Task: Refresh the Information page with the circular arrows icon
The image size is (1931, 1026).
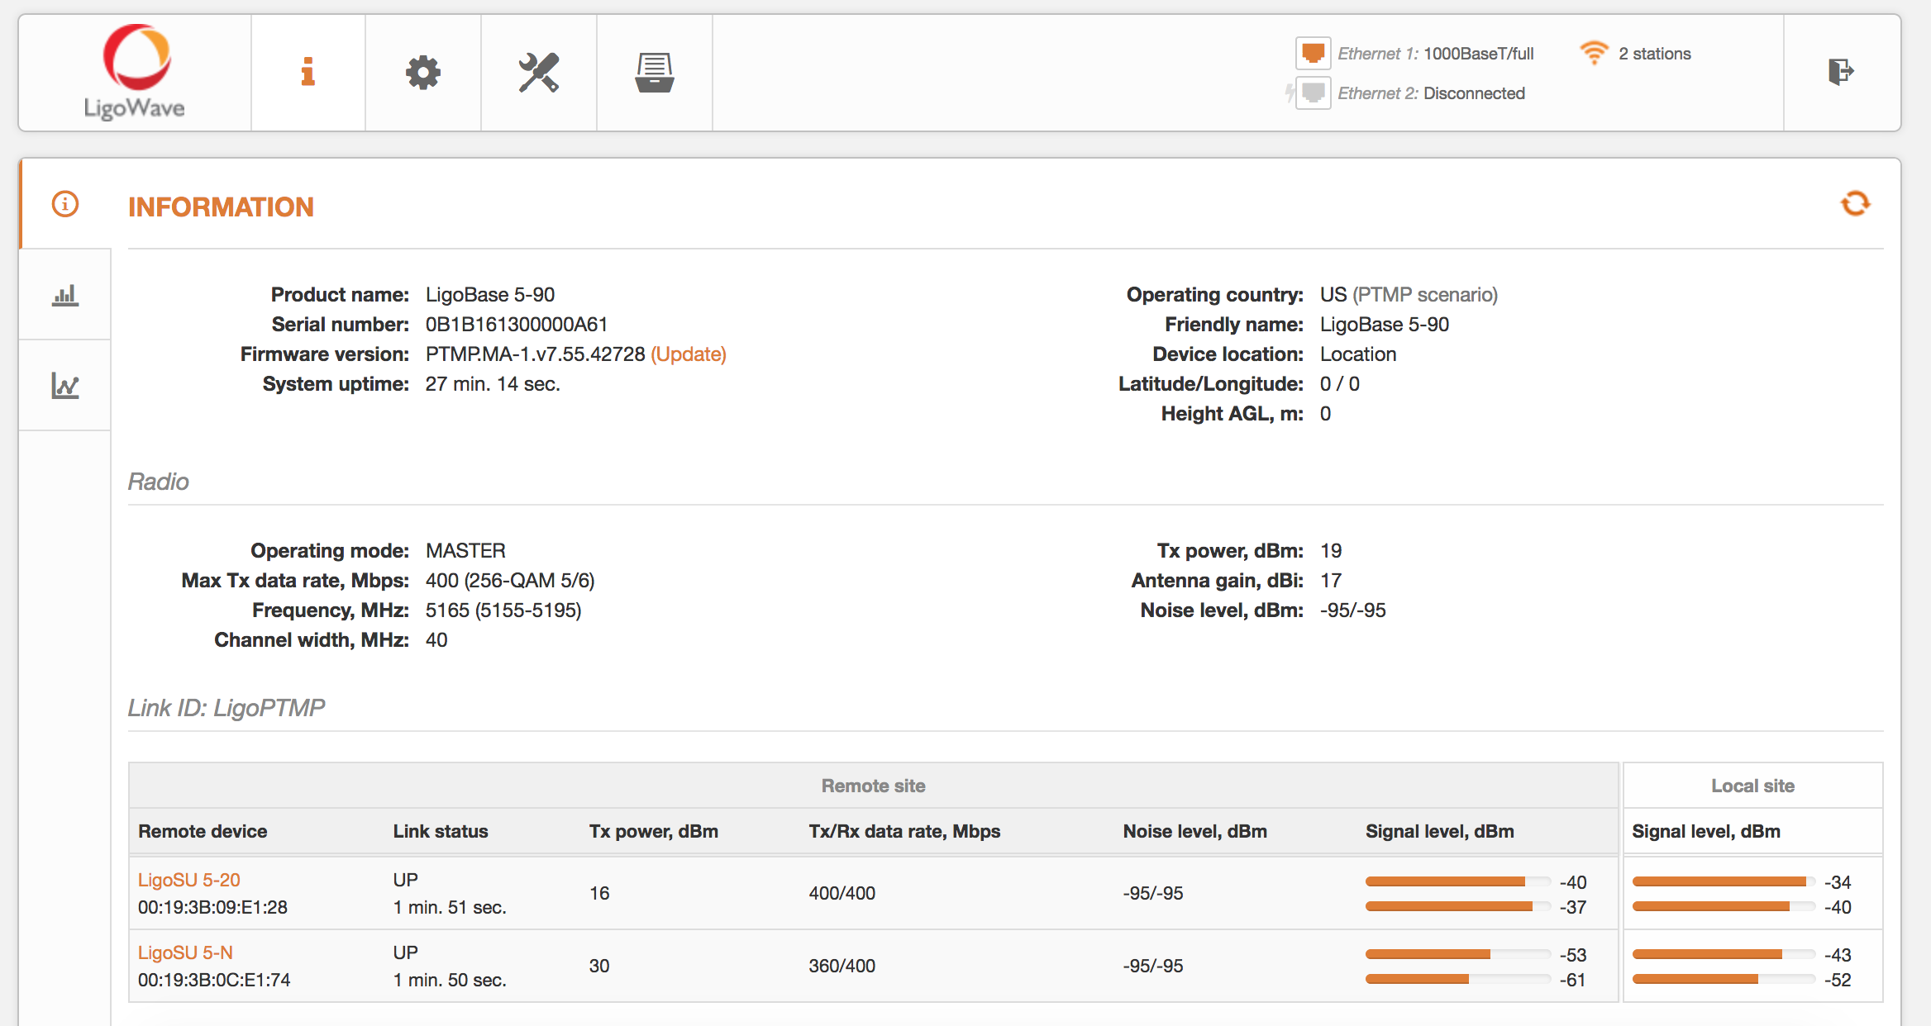Action: [1855, 203]
